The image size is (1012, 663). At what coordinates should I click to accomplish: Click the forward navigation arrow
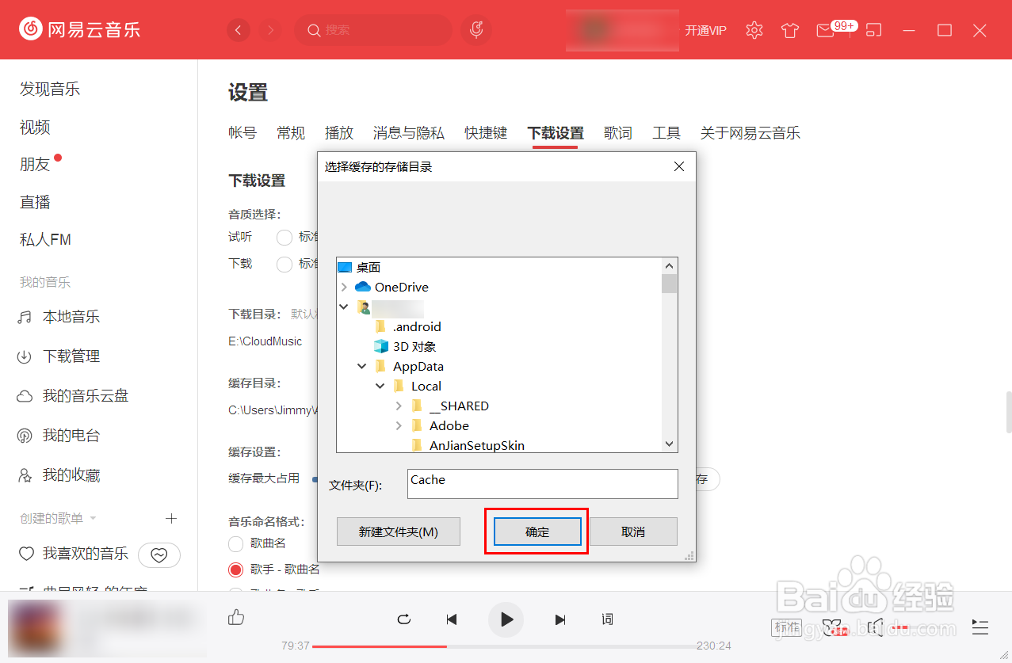pos(271,30)
